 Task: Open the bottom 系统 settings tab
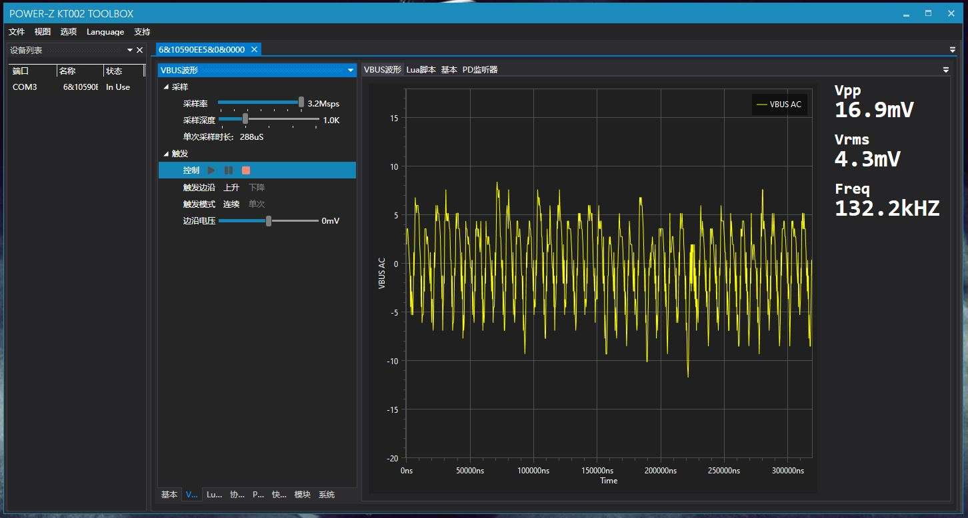327,495
